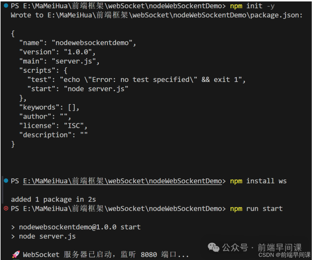Click the "added 1 package in 2s" line
This screenshot has height=260, width=312.
point(53,199)
